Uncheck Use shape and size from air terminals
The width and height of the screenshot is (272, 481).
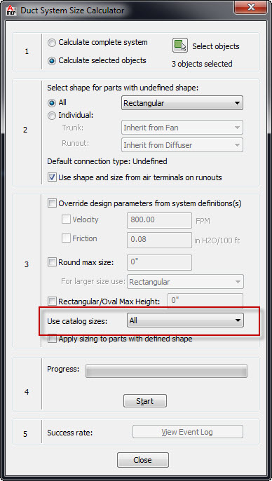tap(52, 177)
